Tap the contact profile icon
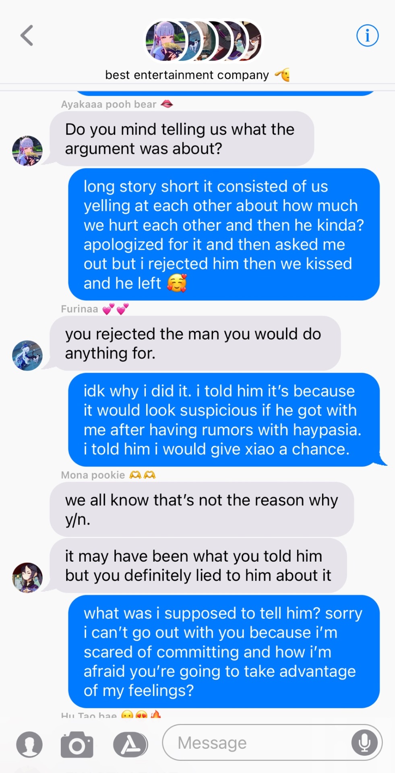The height and width of the screenshot is (773, 395). point(29,744)
